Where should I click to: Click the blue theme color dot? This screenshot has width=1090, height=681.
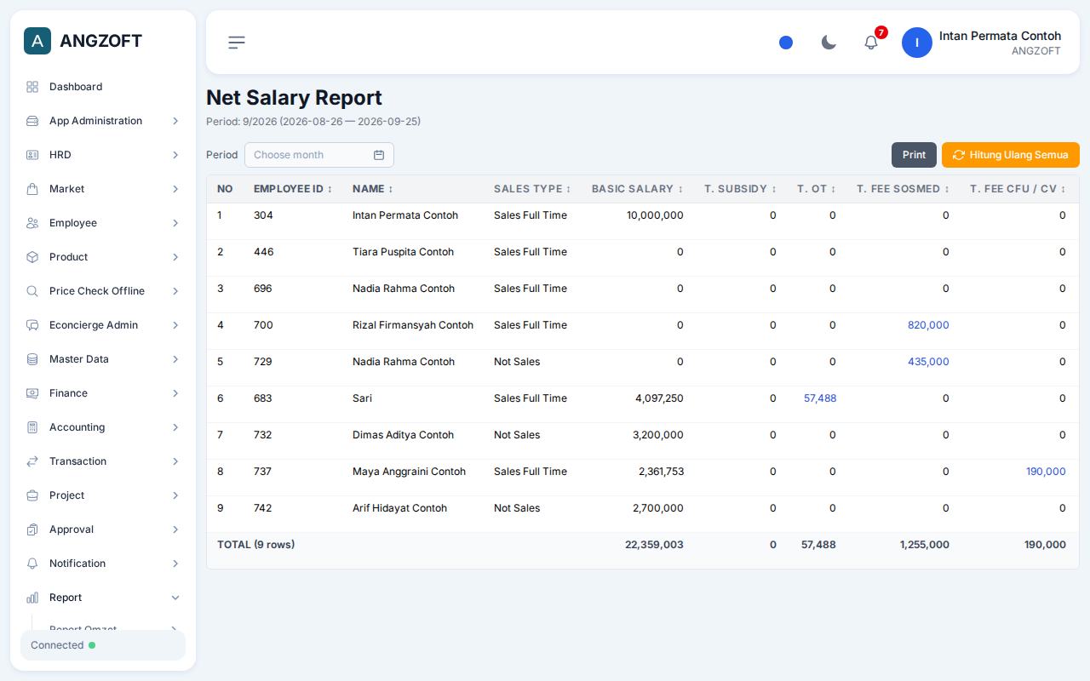pos(786,43)
